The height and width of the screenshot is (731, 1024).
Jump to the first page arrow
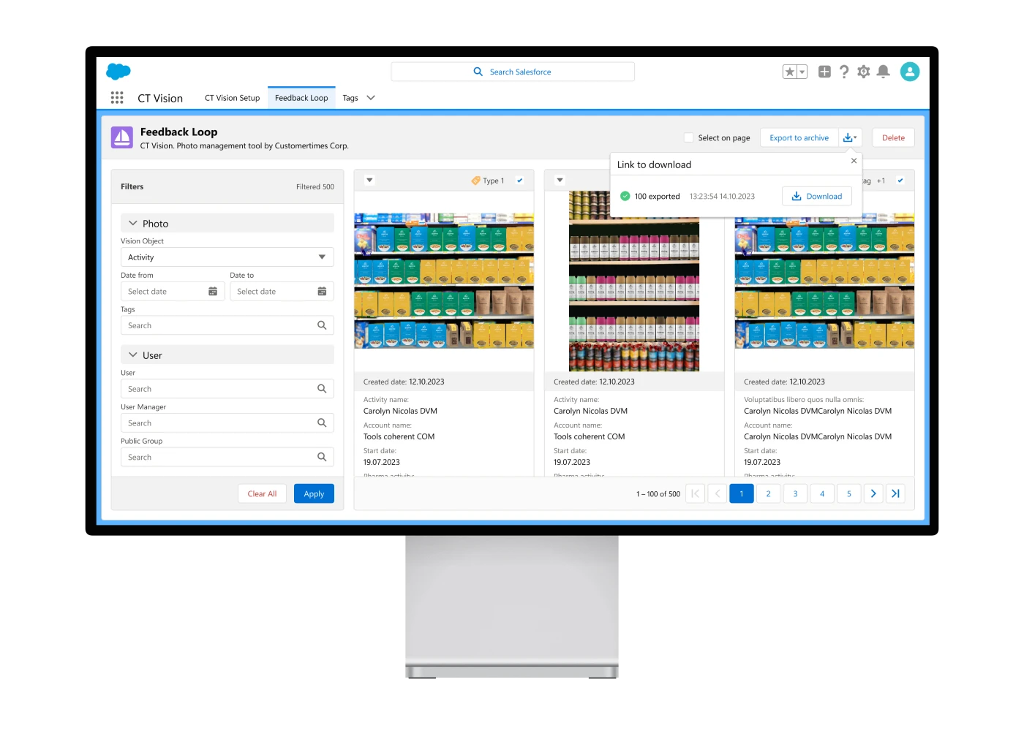[x=696, y=493]
